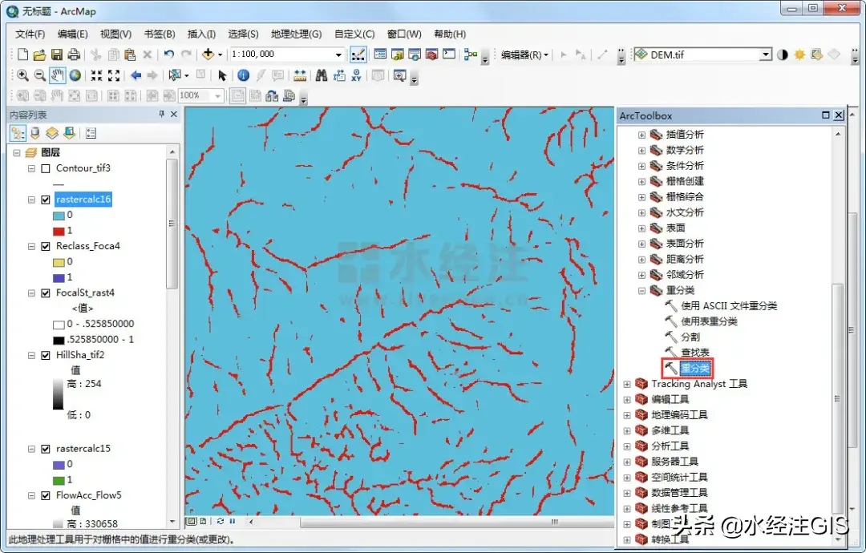Click the red swatch under rastercalc16

[59, 231]
